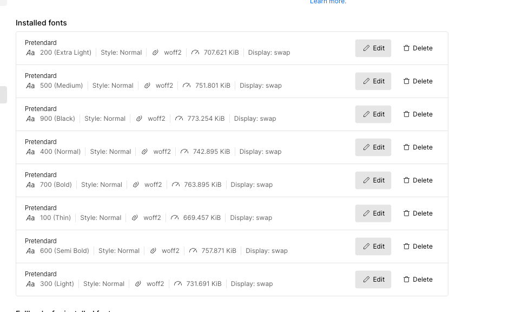Click the link icon in 900 Black row
Viewport: 509px width, 312px height.
(139, 119)
